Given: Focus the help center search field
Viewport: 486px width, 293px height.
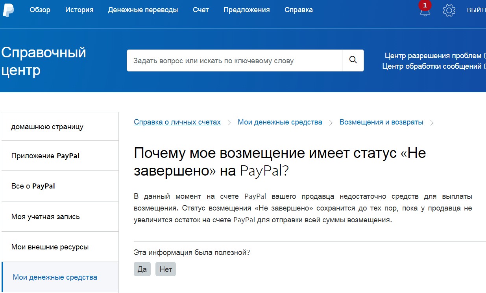Looking at the screenshot, I should 234,60.
